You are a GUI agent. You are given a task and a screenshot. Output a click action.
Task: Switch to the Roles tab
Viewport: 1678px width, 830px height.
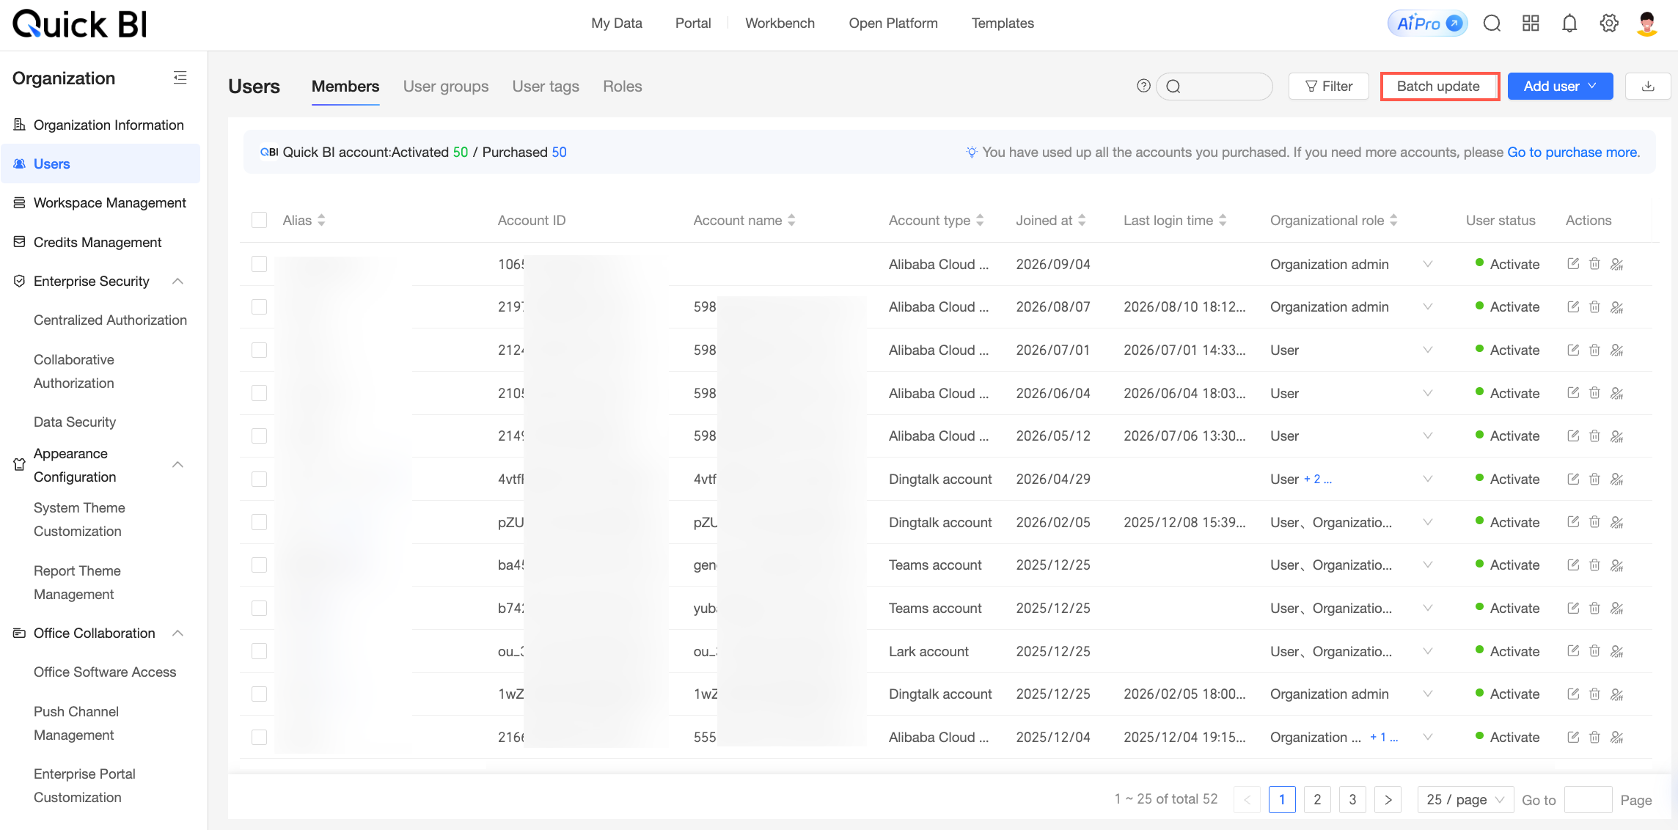coord(623,87)
